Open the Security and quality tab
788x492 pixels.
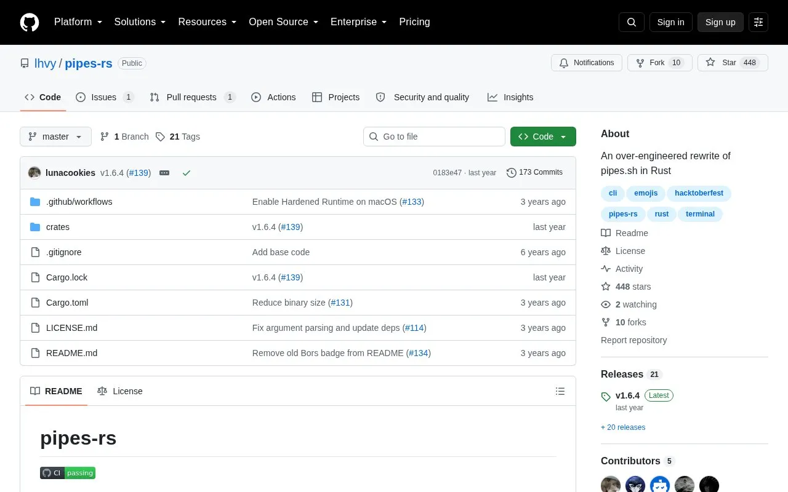coord(422,97)
